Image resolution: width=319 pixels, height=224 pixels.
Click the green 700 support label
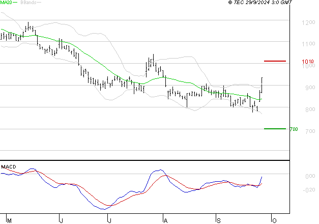tap(294, 129)
